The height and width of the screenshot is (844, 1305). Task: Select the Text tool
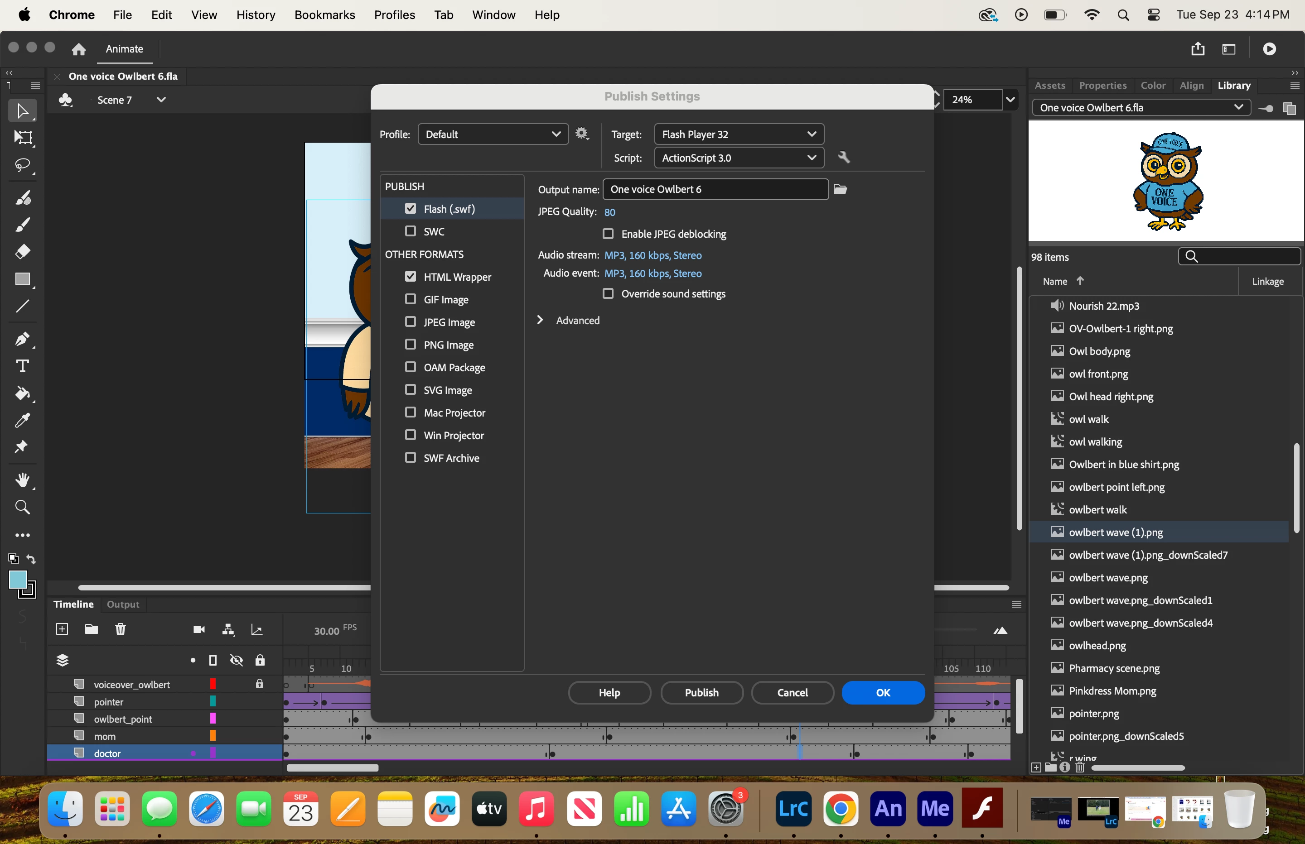pos(23,365)
